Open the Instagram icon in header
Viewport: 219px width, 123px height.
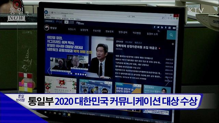(x=170, y=28)
